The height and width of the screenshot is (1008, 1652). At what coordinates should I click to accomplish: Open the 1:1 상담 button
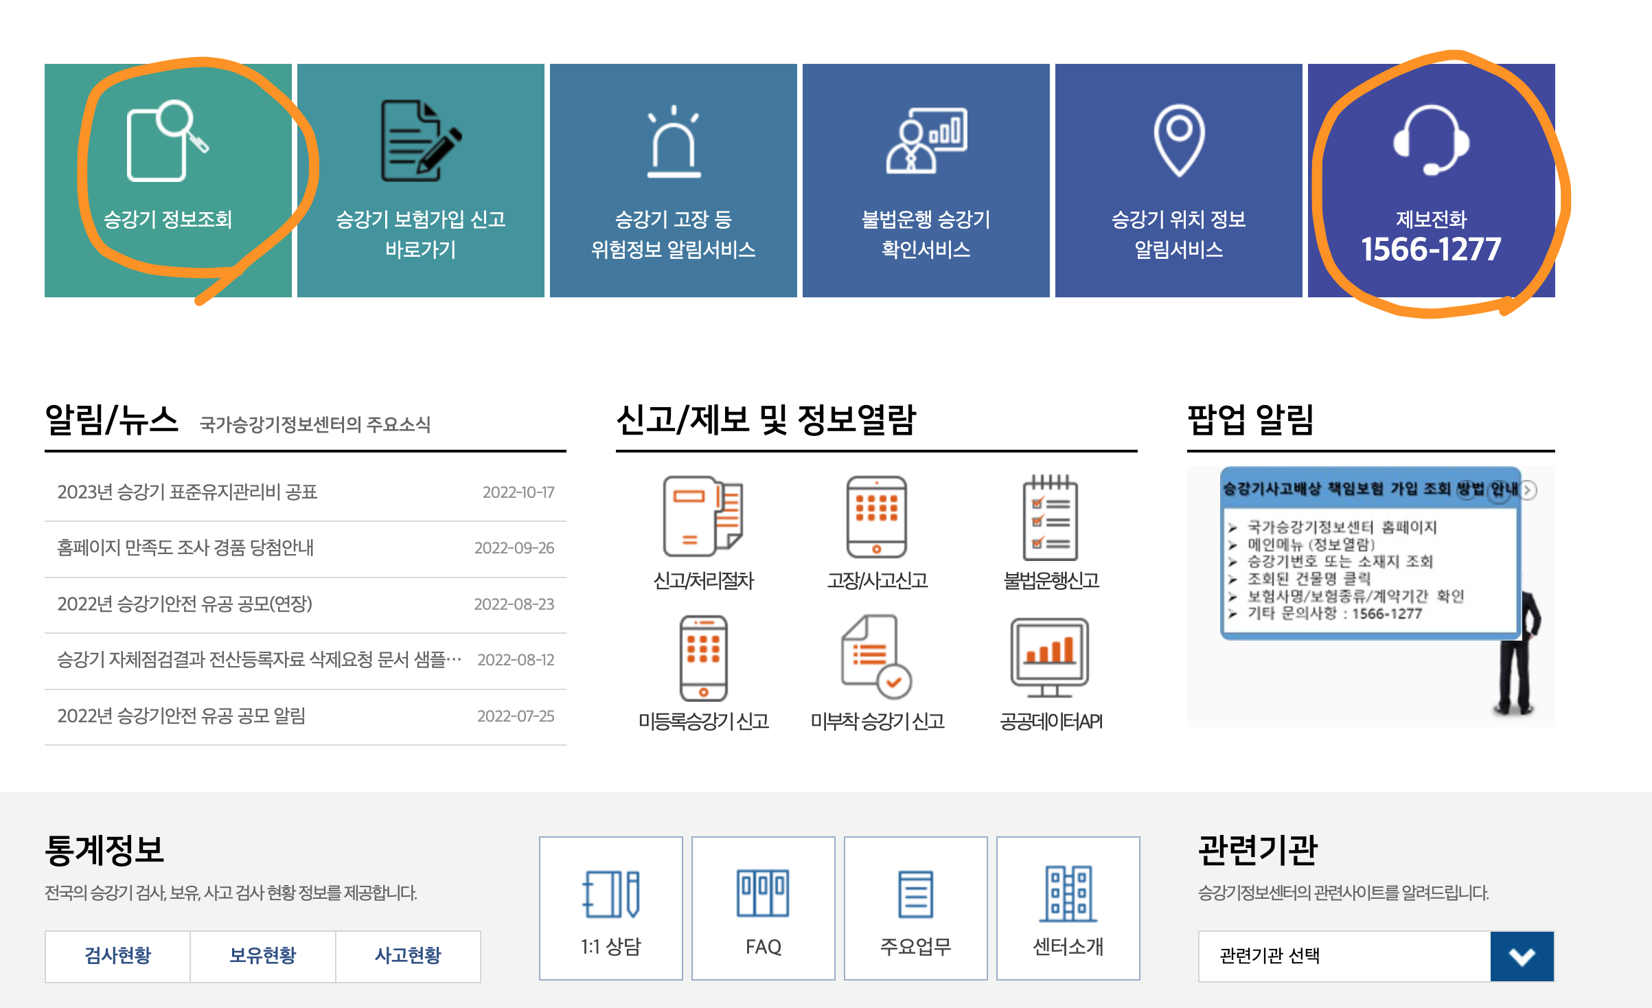(x=610, y=908)
